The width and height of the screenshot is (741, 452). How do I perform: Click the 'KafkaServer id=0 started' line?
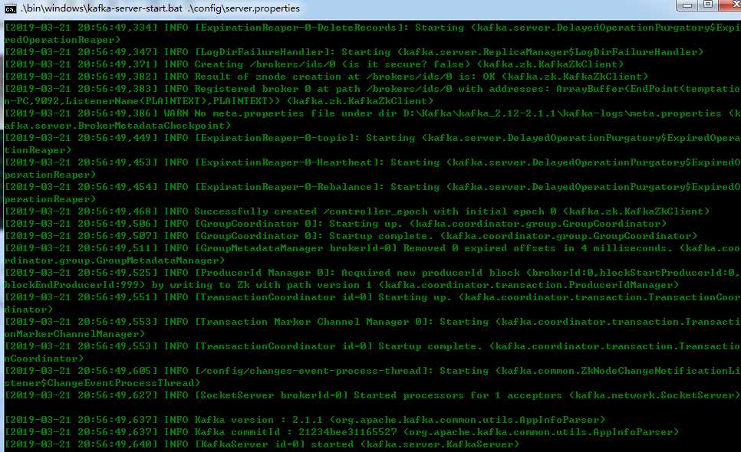coord(262,444)
